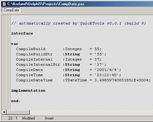
Task: Click the value 37; on the CompileInternal line
Action: coord(98,59)
